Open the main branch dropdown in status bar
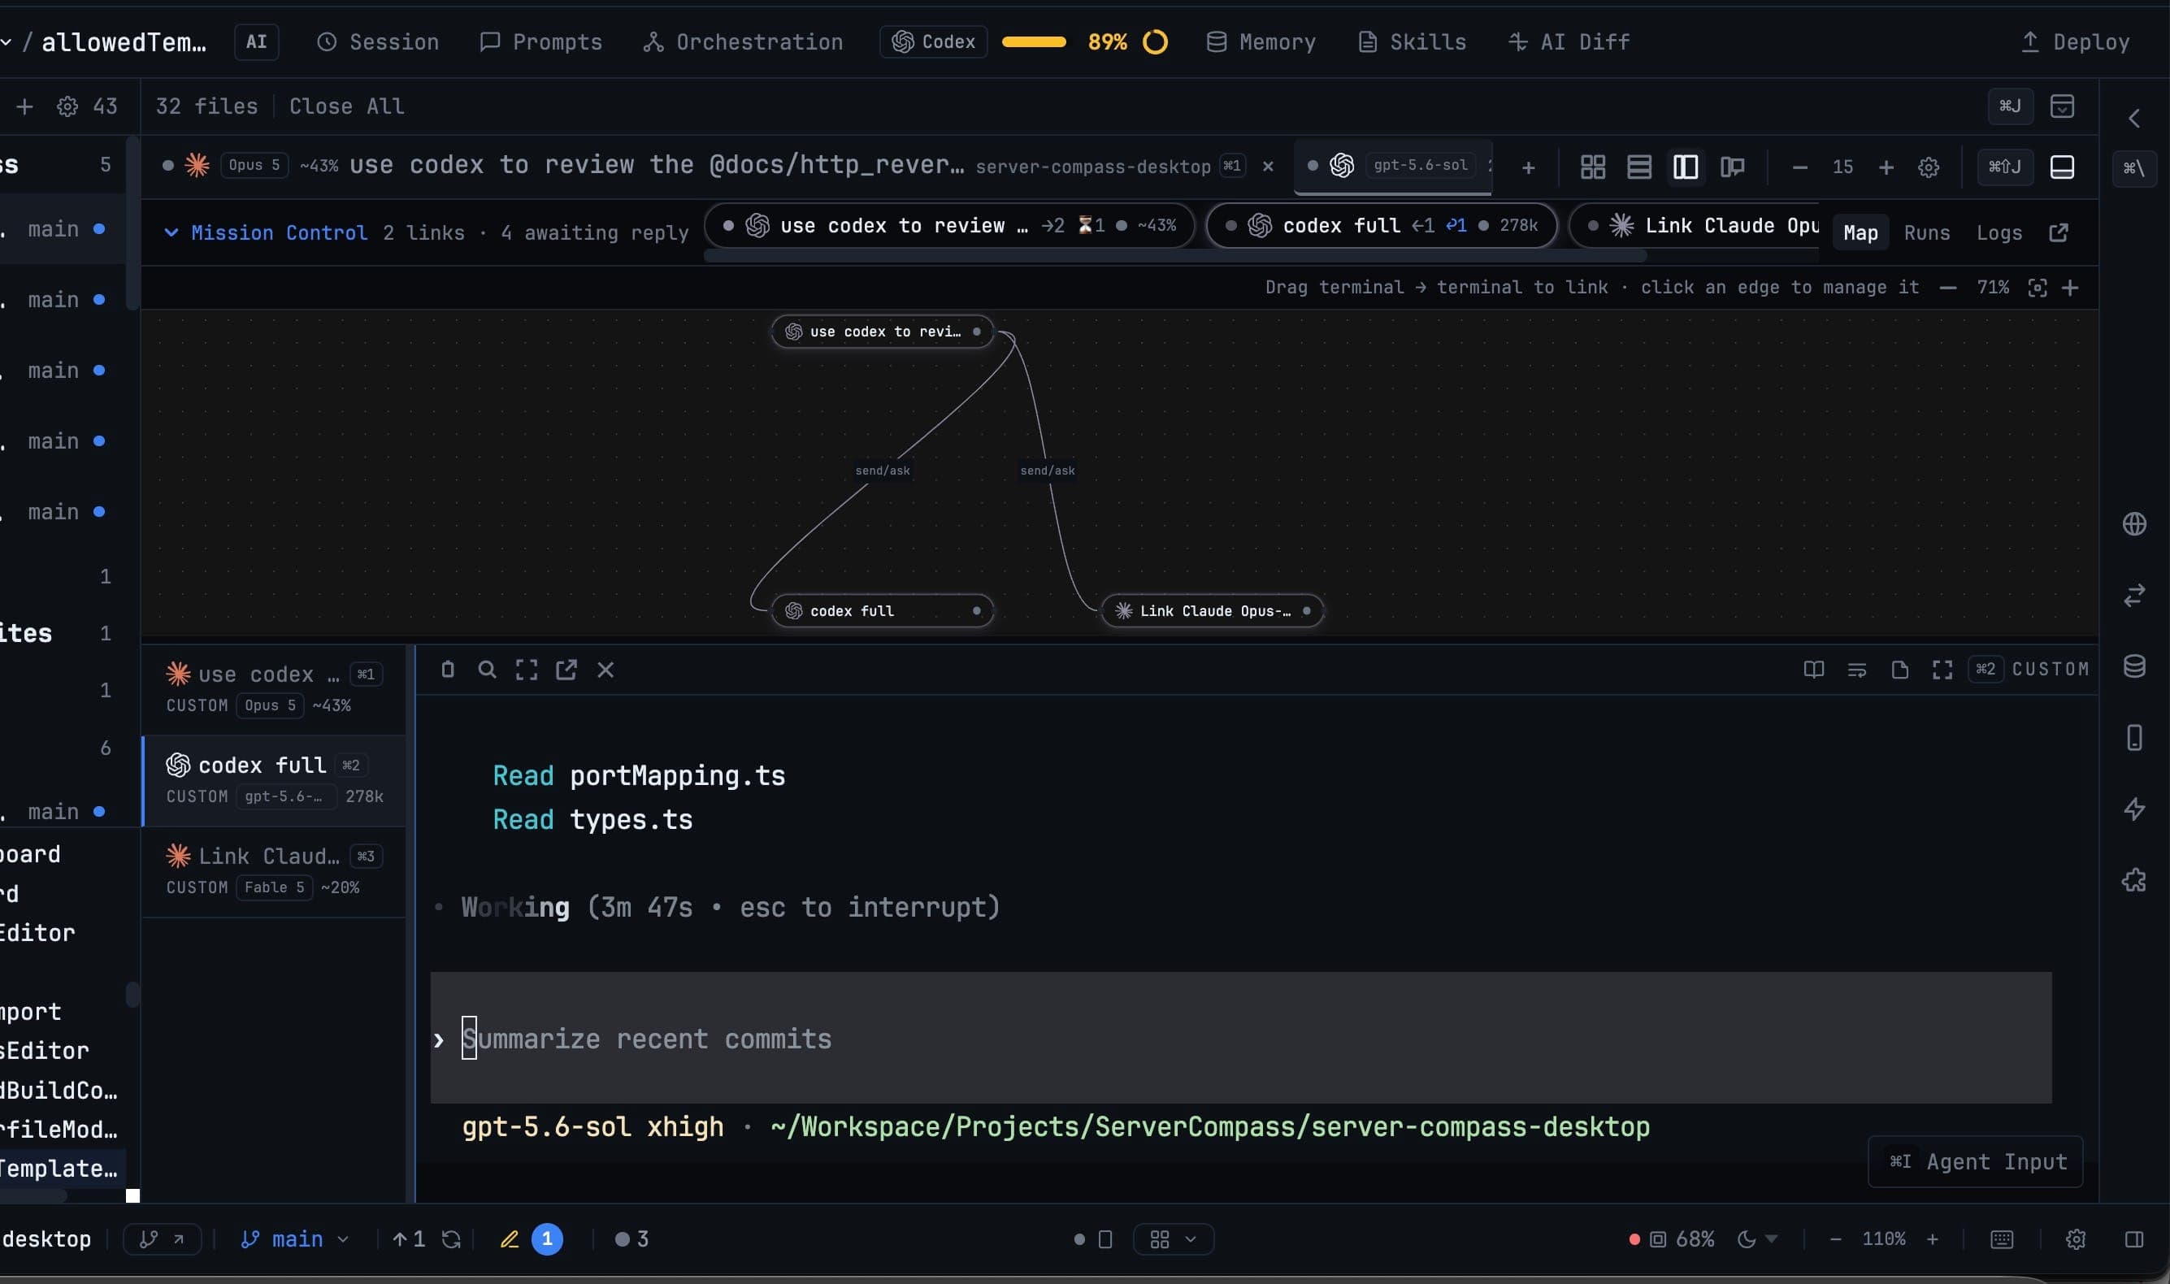The width and height of the screenshot is (2170, 1284). tap(294, 1239)
